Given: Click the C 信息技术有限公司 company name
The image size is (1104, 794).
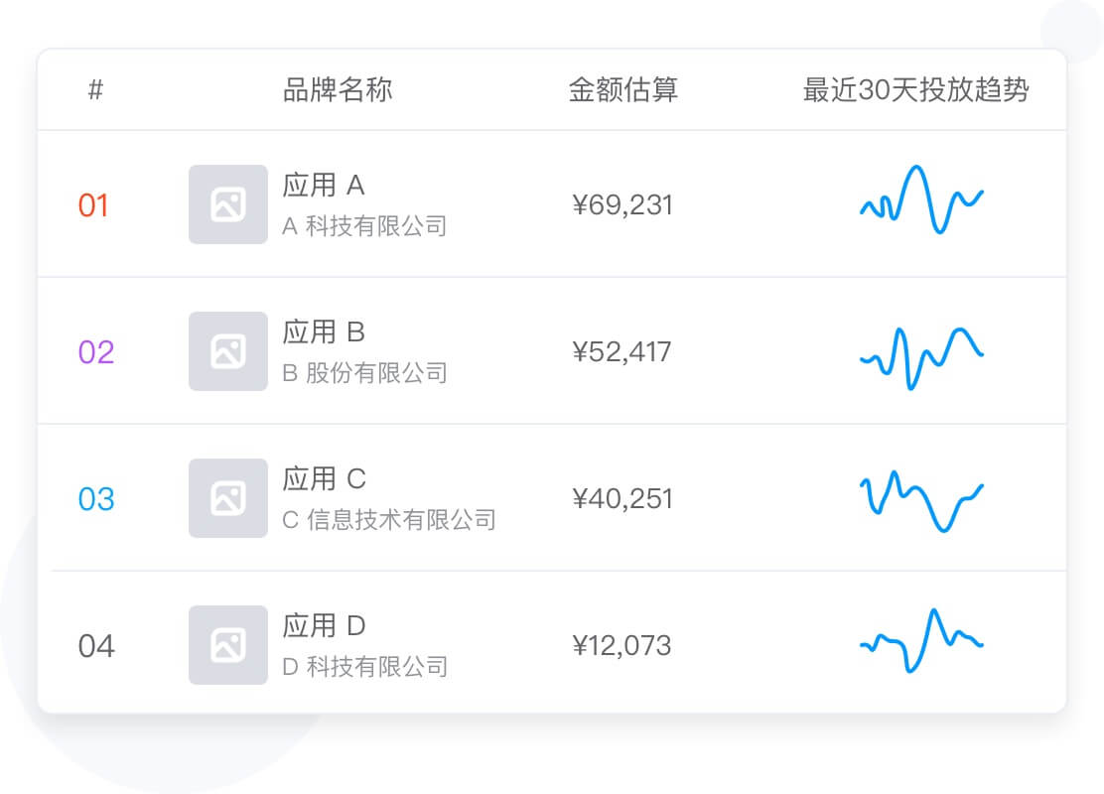Looking at the screenshot, I should tap(389, 519).
